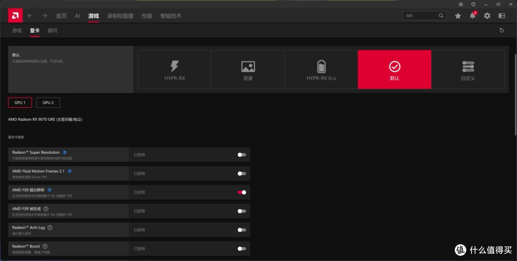Open Radeon Boost help icon
517x261 pixels.
(45, 246)
